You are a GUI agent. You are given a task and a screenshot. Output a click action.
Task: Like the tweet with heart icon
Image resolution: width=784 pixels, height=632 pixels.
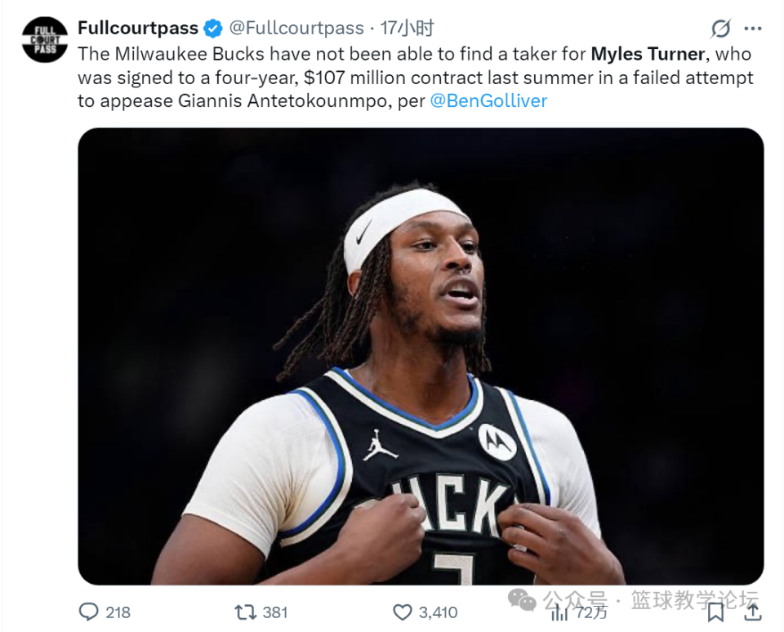coord(403,612)
